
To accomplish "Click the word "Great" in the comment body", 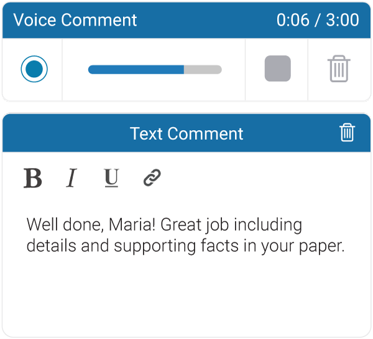I will click(x=181, y=225).
